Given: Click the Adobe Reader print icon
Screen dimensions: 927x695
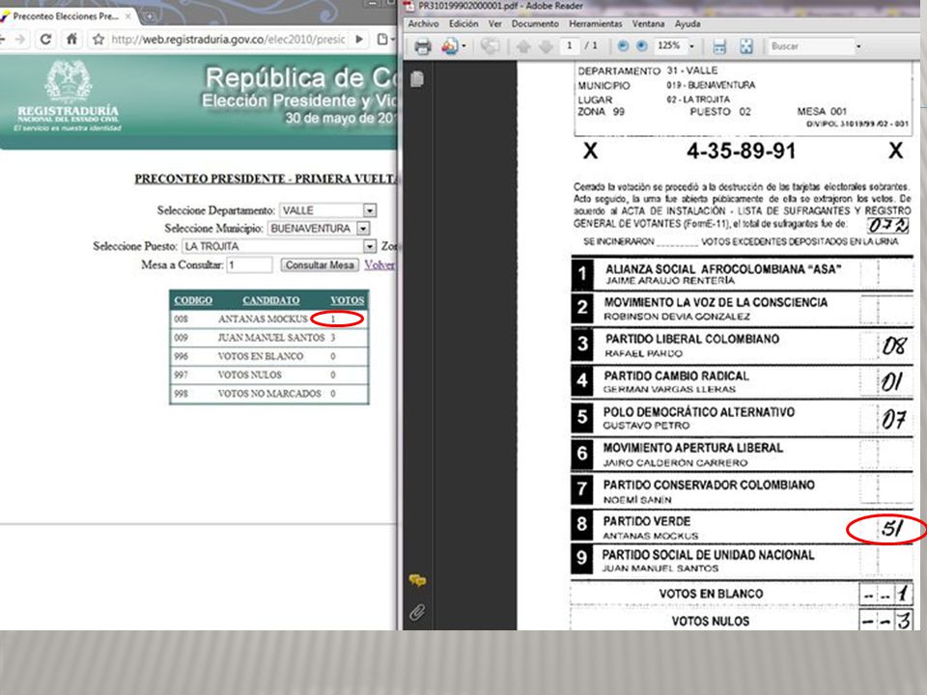Looking at the screenshot, I should click(422, 46).
